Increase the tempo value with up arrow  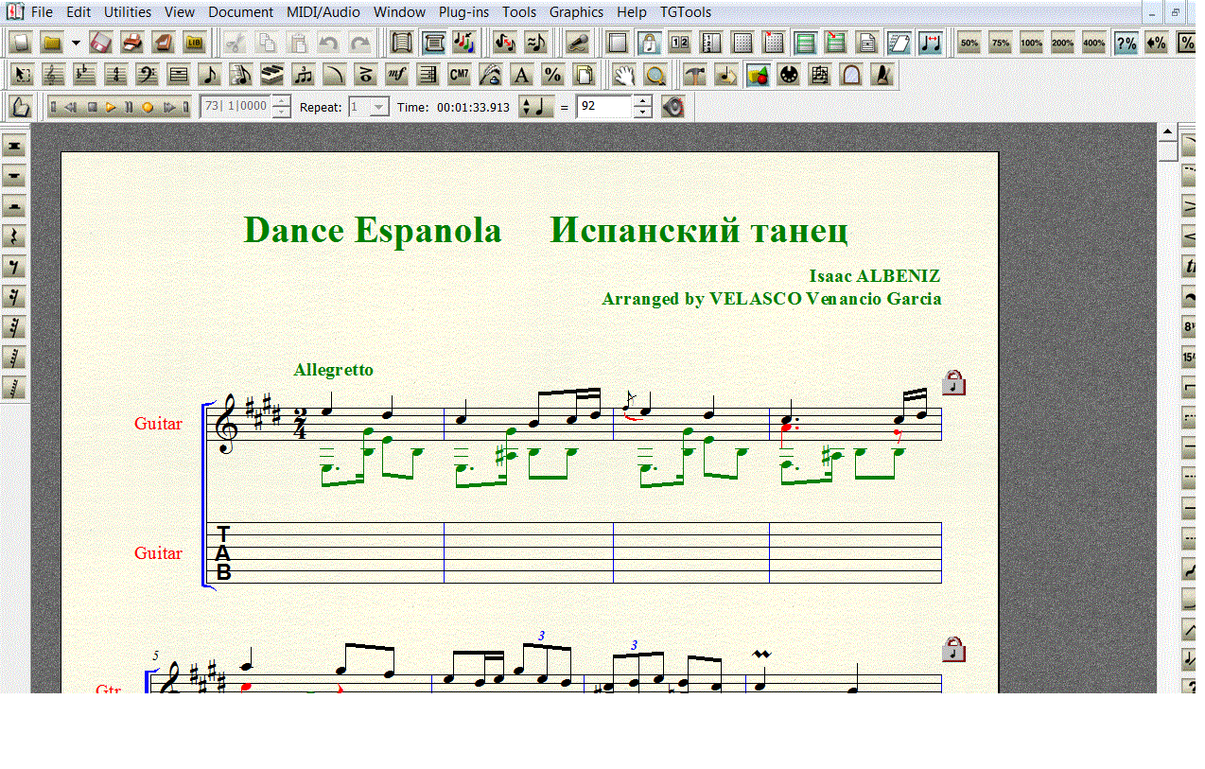point(642,101)
